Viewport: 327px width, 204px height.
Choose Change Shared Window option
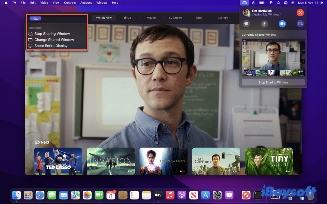click(x=54, y=40)
